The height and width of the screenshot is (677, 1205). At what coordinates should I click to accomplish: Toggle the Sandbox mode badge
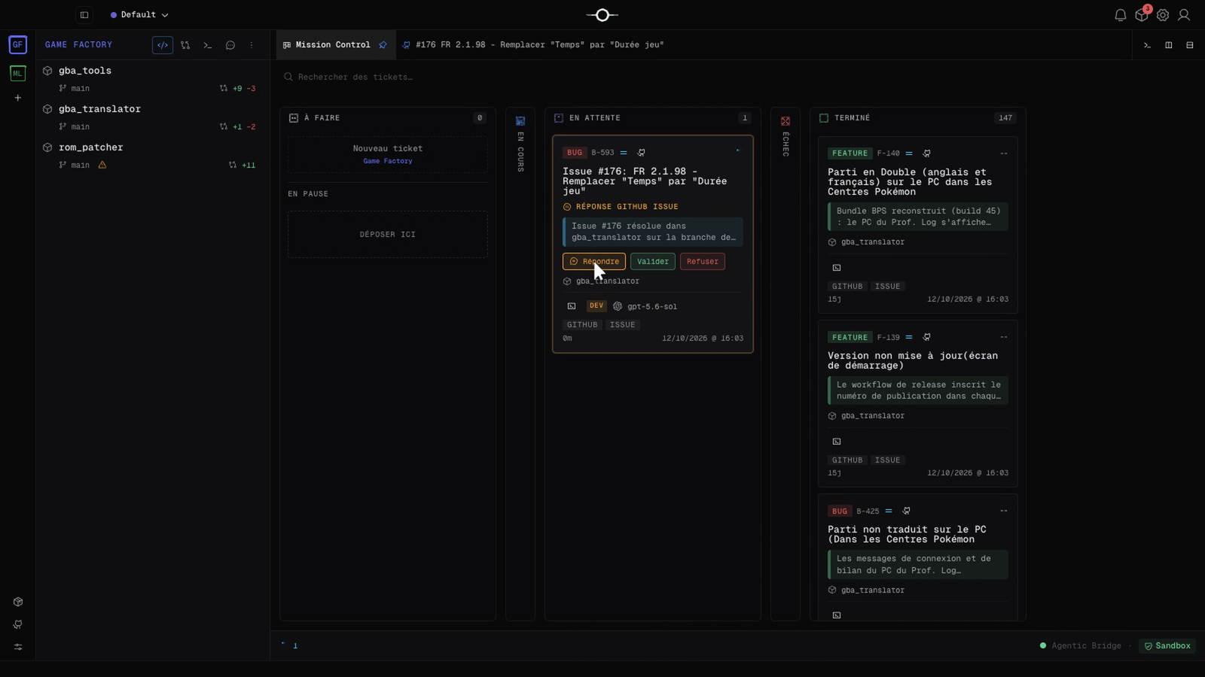pyautogui.click(x=1167, y=645)
